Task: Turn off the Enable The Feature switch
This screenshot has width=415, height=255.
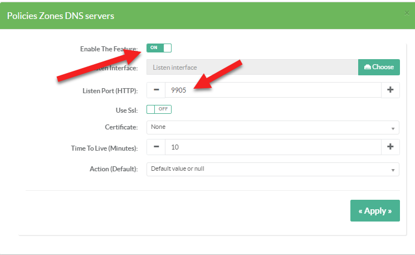Action: [159, 48]
